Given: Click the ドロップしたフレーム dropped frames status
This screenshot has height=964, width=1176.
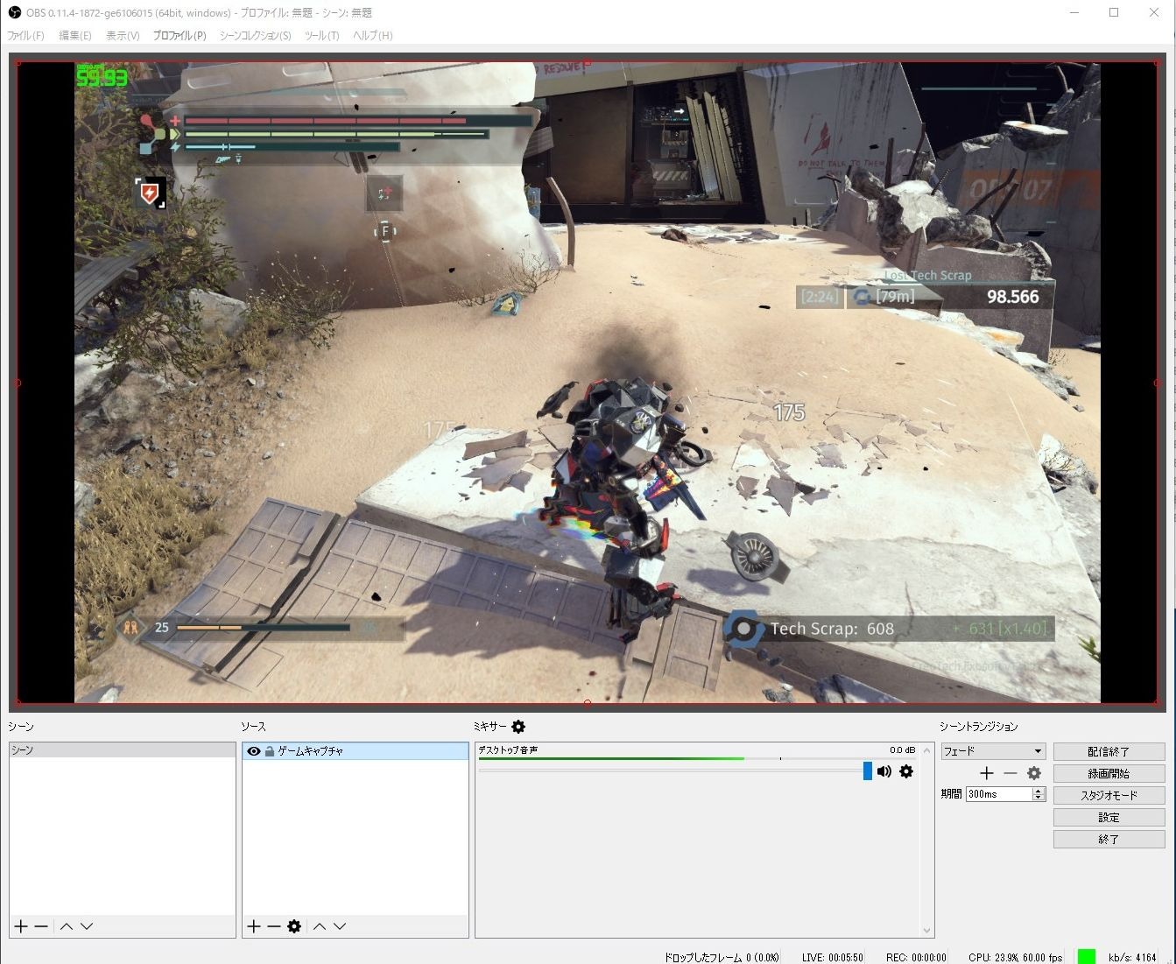Looking at the screenshot, I should [722, 957].
